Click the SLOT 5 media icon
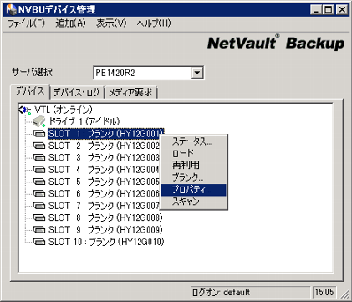352x302 pixels. [x=39, y=182]
